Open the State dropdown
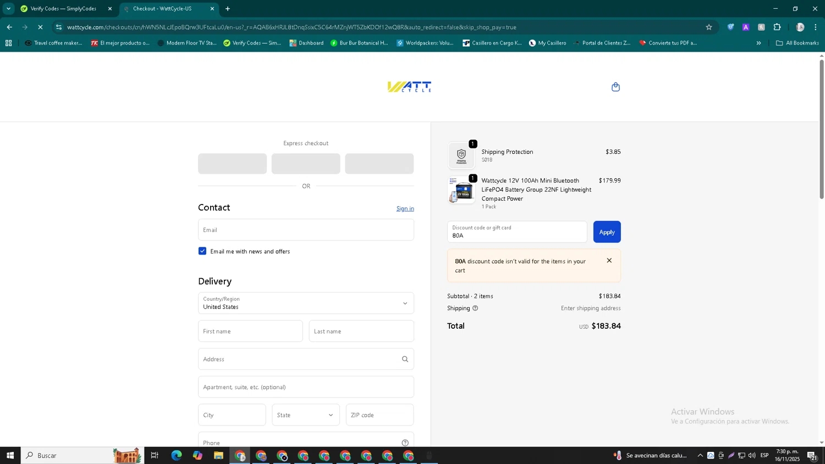 pos(305,415)
